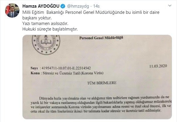
Task: Open the Hamza AYDOĞDU display name link
Action: 41,6
